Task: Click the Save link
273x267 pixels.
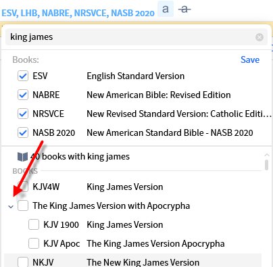Action: pos(250,59)
